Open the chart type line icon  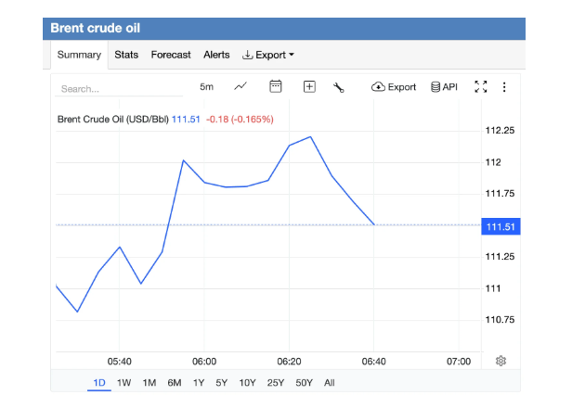240,86
